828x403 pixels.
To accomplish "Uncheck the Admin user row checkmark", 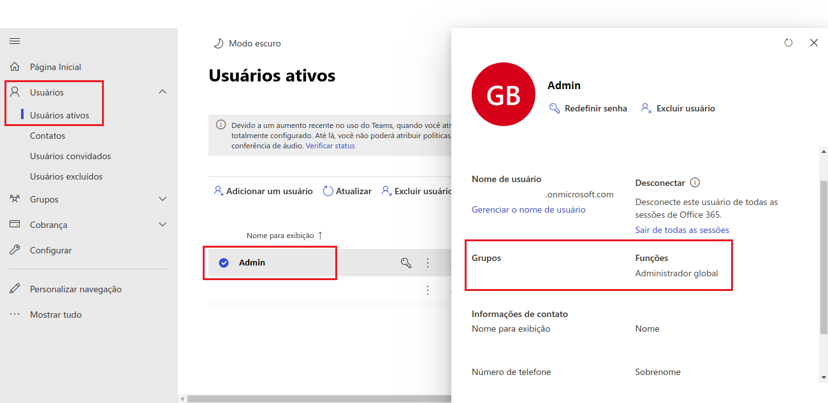I will point(224,263).
